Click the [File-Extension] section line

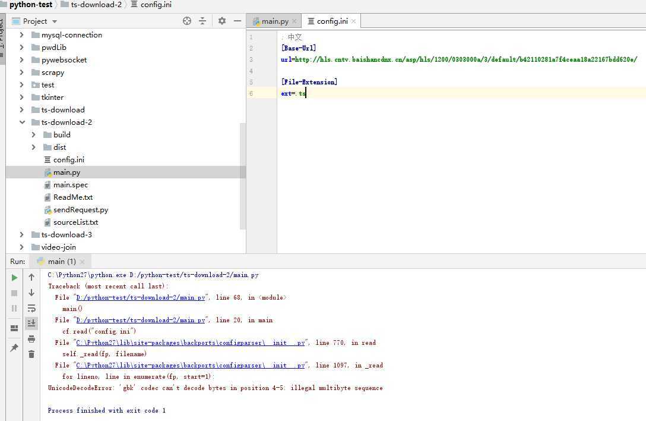309,82
